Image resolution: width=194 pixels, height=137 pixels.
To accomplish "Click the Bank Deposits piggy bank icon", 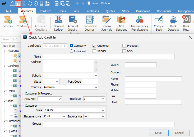I will point(173,20).
